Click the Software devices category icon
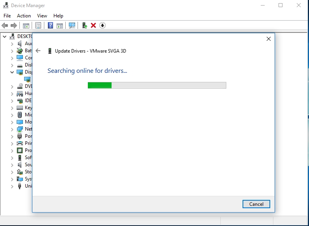309x226 pixels. tap(20, 158)
